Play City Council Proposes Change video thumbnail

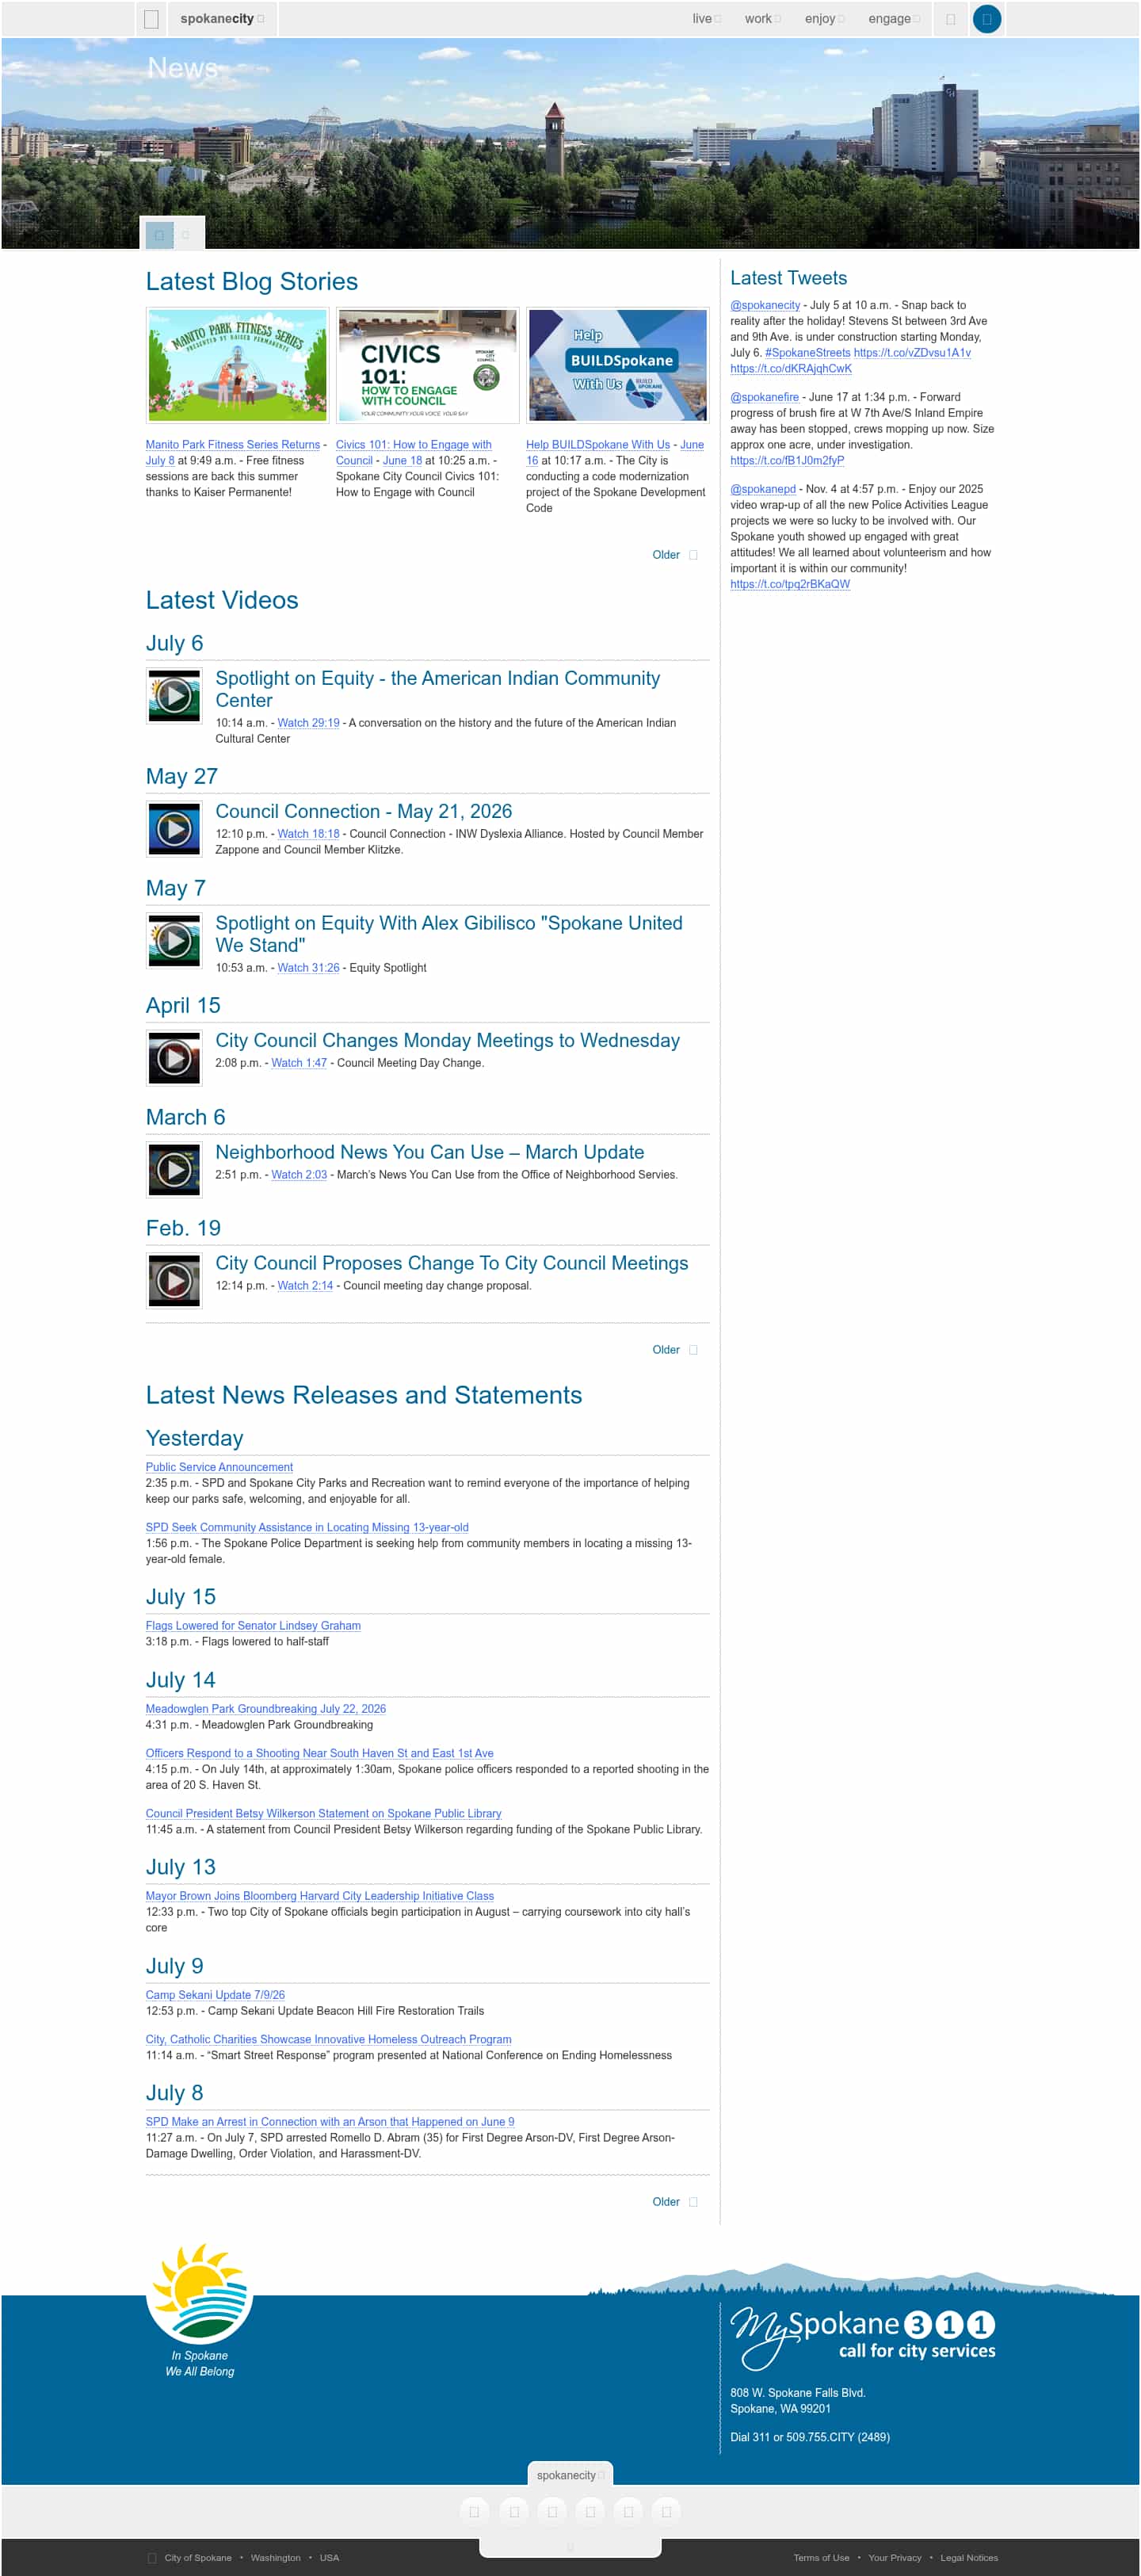coord(174,1280)
